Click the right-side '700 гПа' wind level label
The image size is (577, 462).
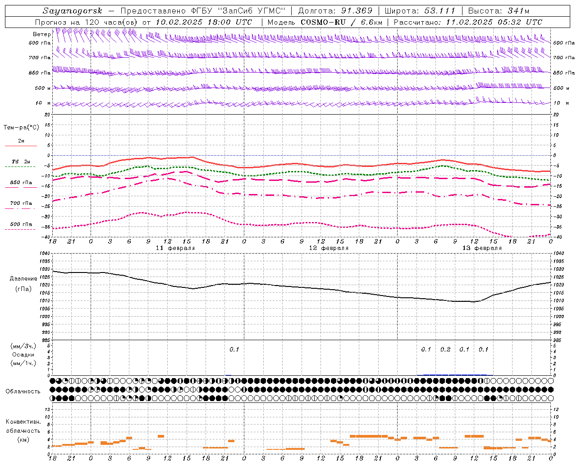tap(564, 58)
